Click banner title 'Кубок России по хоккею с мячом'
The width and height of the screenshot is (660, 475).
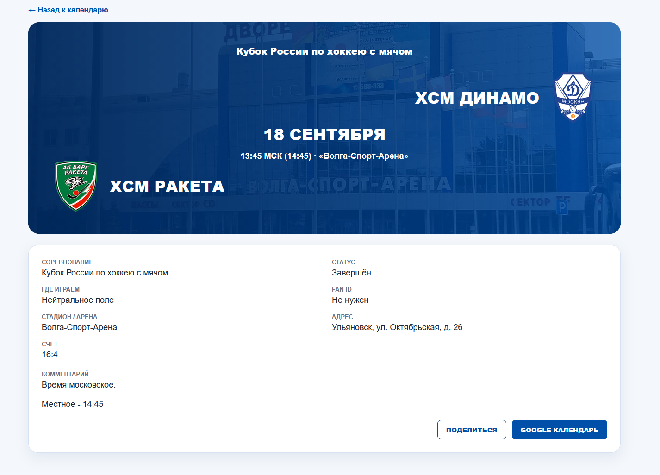point(324,51)
